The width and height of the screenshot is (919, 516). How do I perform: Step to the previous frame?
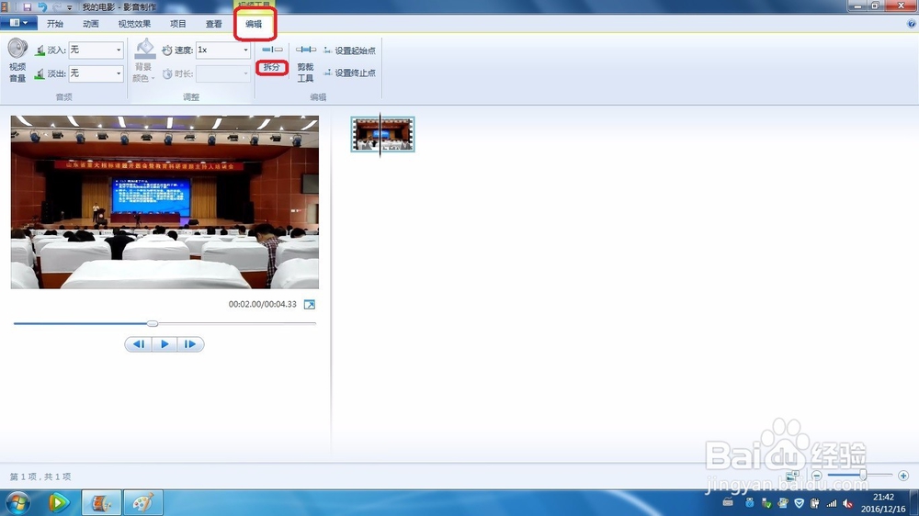pos(139,344)
